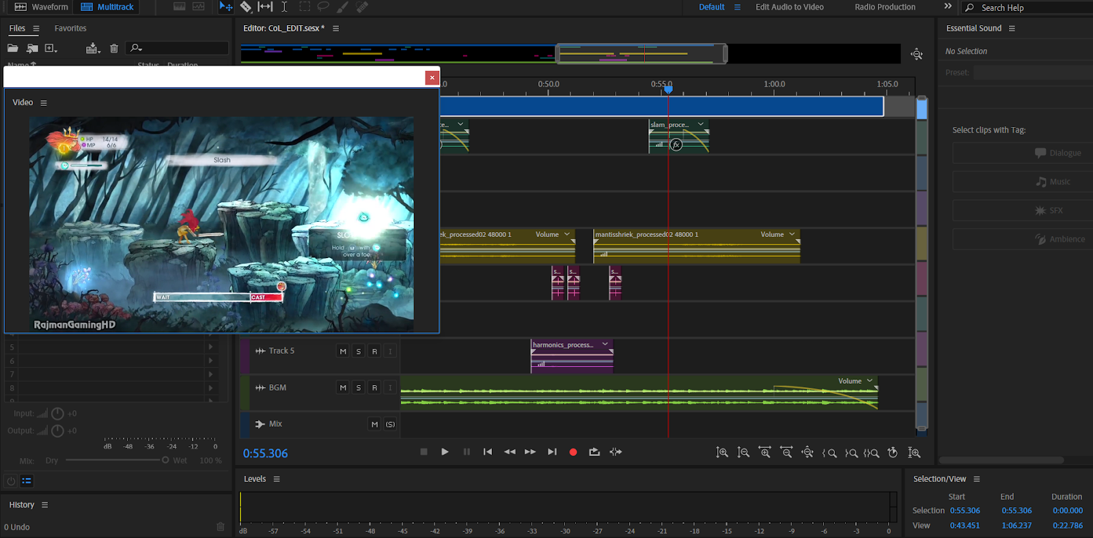The width and height of the screenshot is (1093, 538).
Task: Click the Loop Playback icon
Action: pos(594,452)
